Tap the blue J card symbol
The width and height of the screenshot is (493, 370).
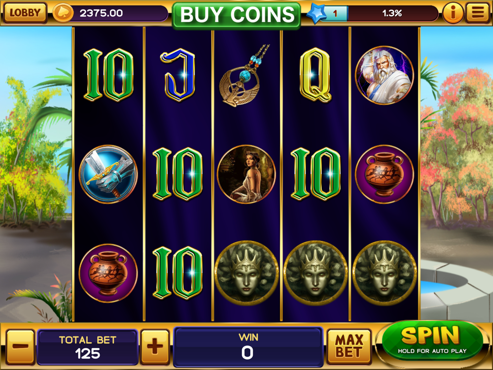click(178, 75)
